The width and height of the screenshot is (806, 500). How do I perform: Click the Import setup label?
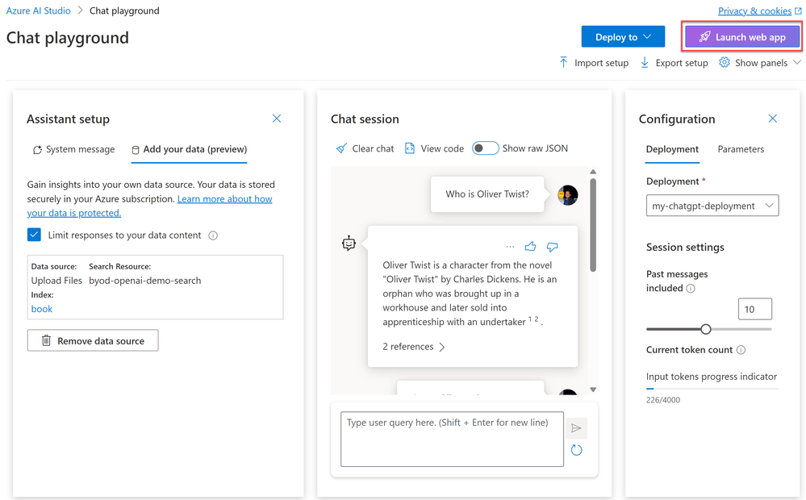(601, 63)
